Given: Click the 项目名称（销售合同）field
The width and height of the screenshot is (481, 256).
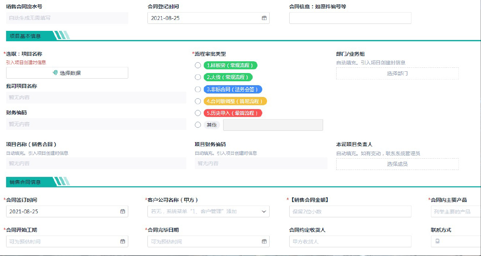Looking at the screenshot, I should click(96, 163).
